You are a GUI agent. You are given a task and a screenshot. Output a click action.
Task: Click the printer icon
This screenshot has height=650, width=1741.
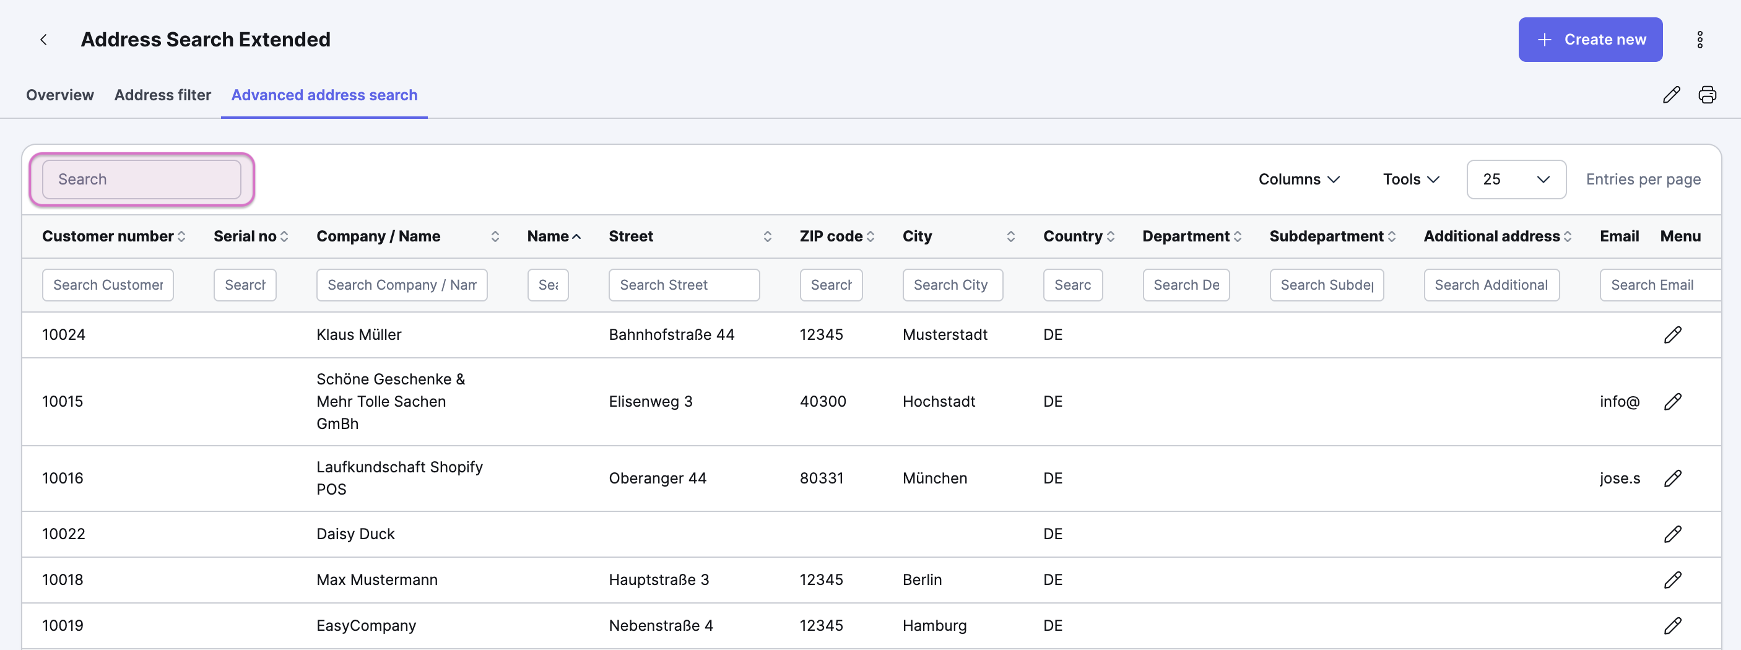click(1706, 95)
